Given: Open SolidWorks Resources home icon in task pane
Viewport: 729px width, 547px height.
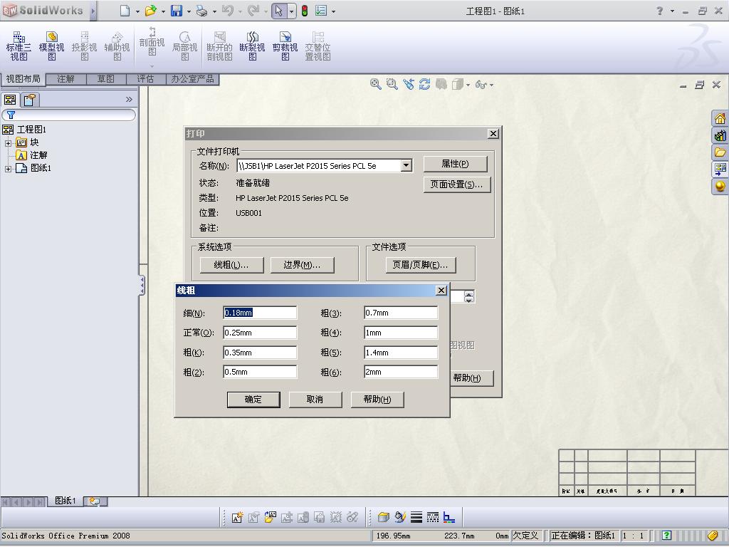Looking at the screenshot, I should click(x=720, y=118).
